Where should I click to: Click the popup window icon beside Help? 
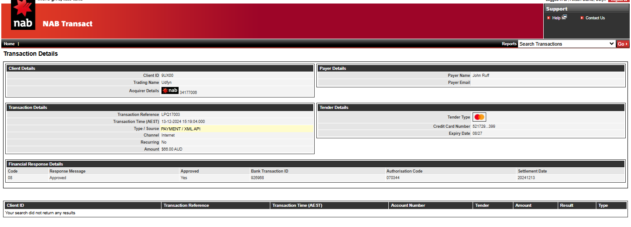point(564,17)
